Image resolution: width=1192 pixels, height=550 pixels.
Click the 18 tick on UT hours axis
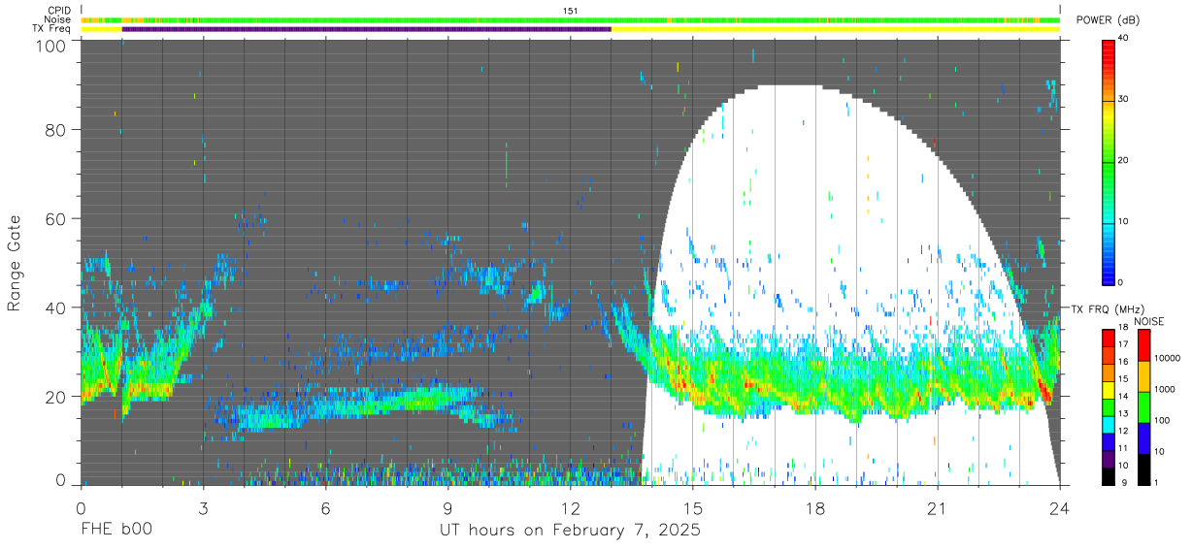tap(815, 508)
